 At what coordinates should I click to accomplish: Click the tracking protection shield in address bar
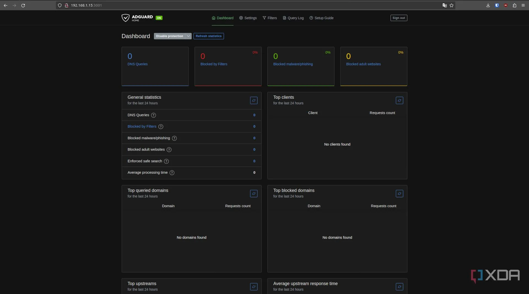pos(60,5)
